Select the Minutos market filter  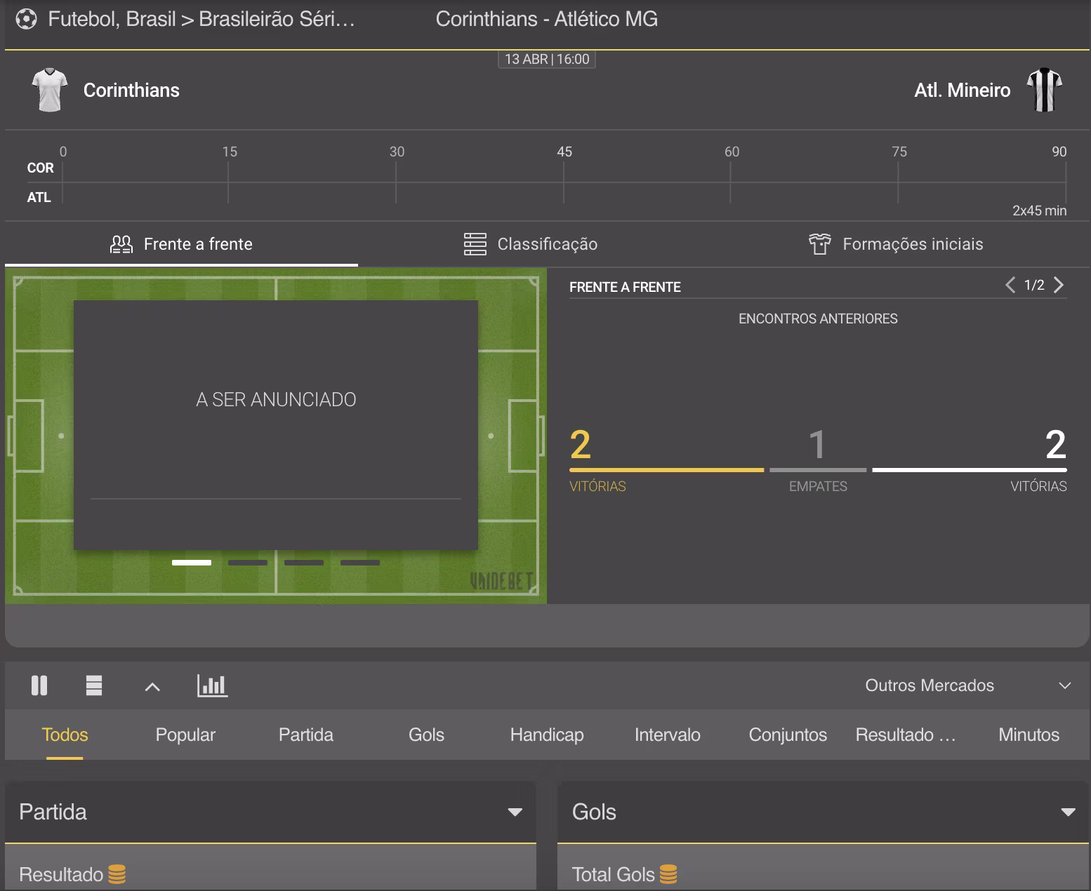[x=1029, y=735]
